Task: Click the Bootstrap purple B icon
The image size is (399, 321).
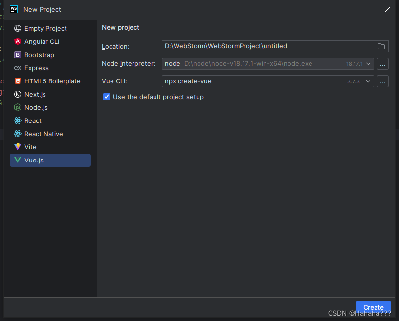Action: pos(18,55)
